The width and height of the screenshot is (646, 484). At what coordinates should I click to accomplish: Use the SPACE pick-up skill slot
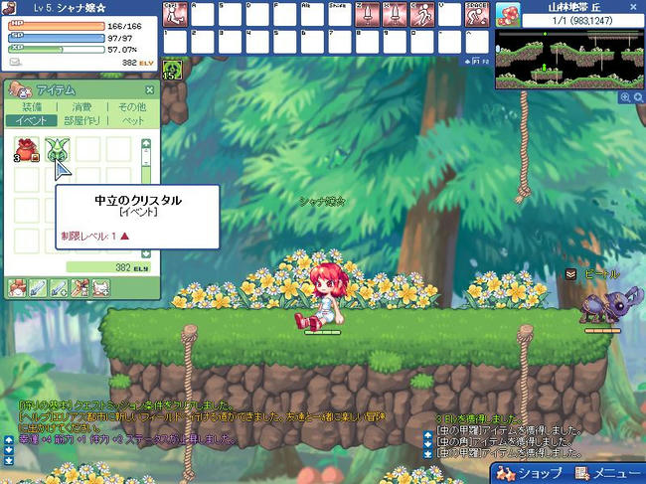tap(477, 14)
